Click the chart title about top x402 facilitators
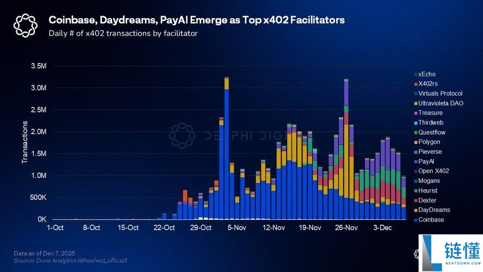 pos(196,20)
